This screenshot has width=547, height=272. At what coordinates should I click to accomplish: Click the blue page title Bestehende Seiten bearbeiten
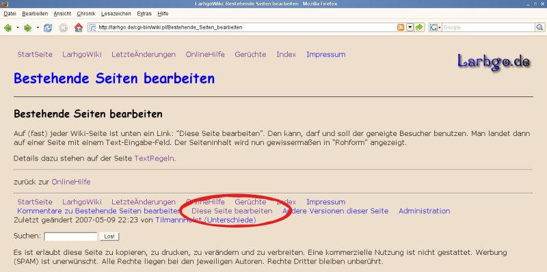tap(114, 79)
